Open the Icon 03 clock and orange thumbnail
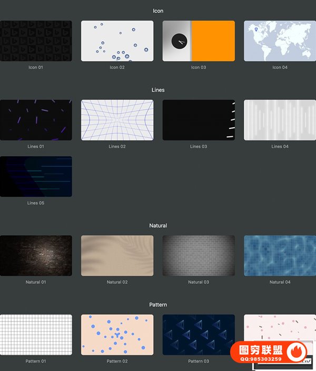Viewport: 316px width, 371px height. click(x=199, y=41)
